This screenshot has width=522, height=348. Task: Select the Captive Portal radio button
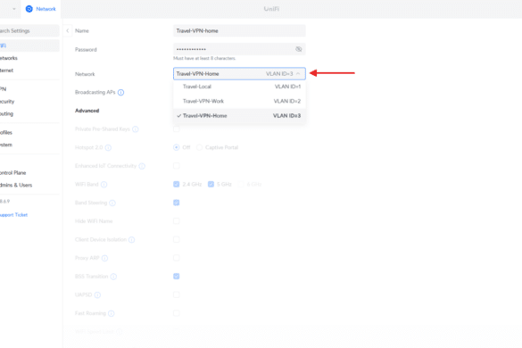click(x=199, y=147)
